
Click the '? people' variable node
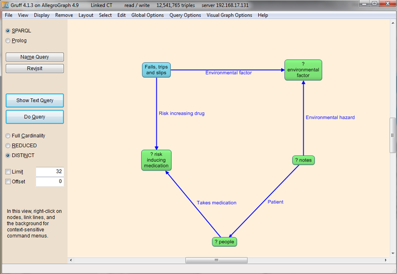(x=224, y=242)
